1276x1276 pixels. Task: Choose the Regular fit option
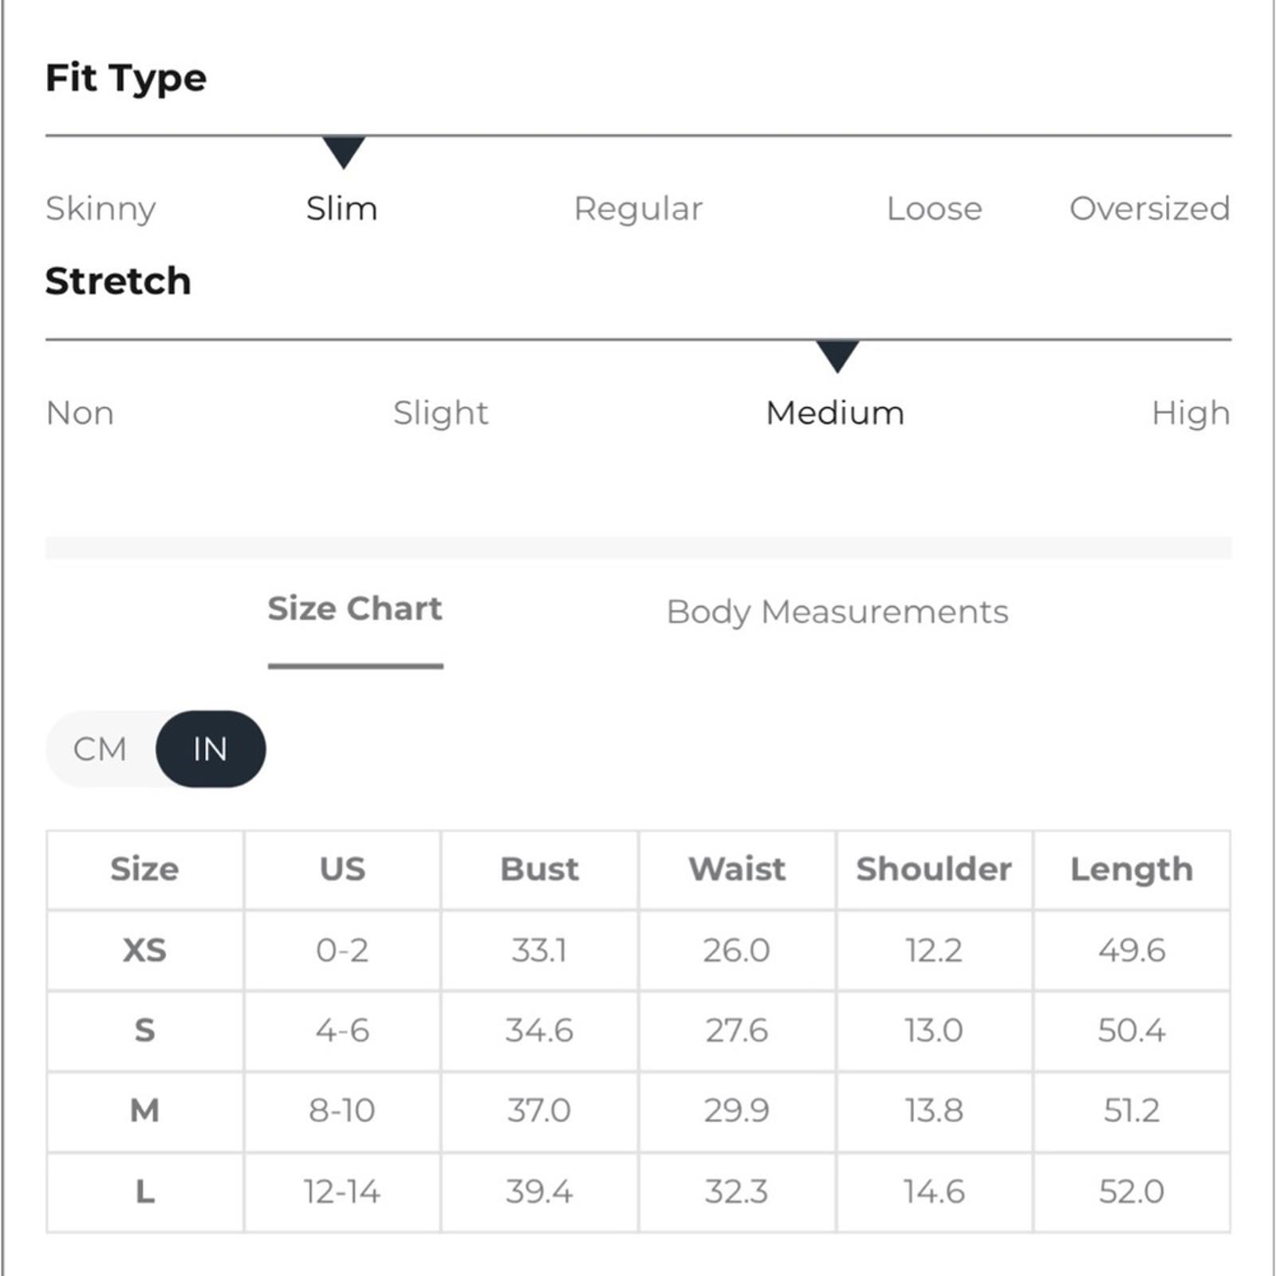(639, 209)
